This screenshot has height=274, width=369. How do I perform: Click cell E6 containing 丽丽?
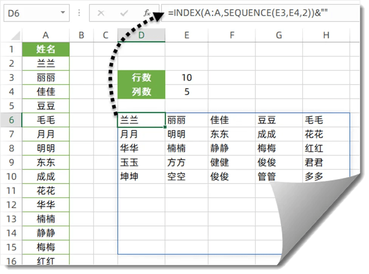tap(187, 120)
